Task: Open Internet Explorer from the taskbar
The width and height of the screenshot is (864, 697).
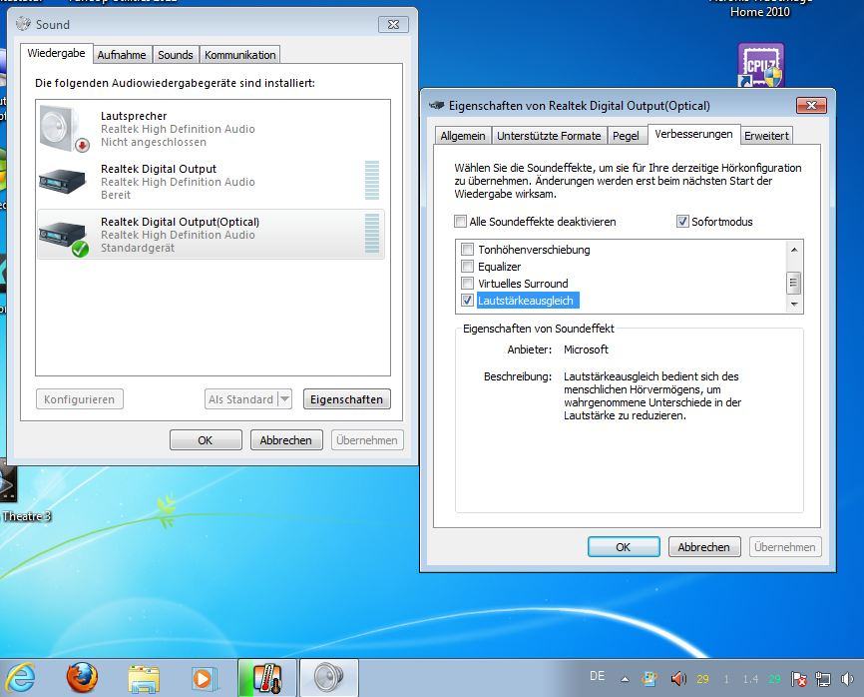Action: 20,678
